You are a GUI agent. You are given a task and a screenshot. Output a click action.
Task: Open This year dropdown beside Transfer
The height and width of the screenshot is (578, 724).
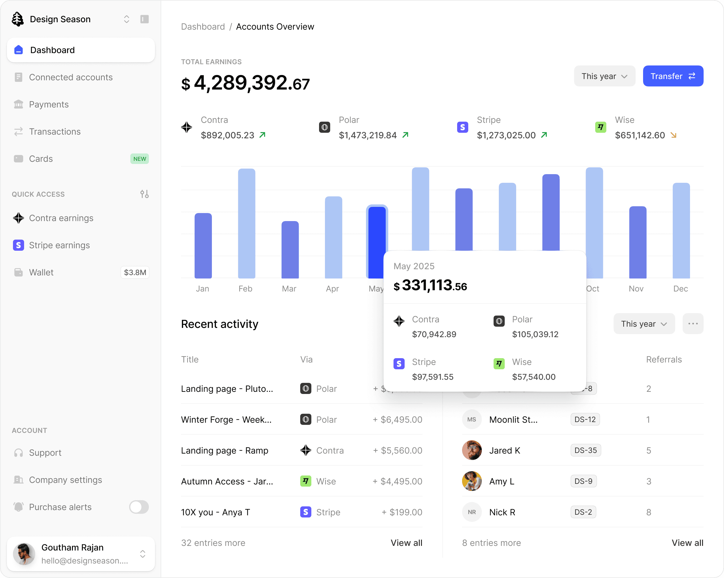(604, 76)
